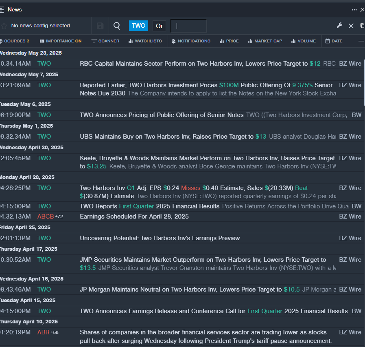This screenshot has height=347, width=365.
Task: Click the TWO ticker search chip
Action: [x=138, y=26]
